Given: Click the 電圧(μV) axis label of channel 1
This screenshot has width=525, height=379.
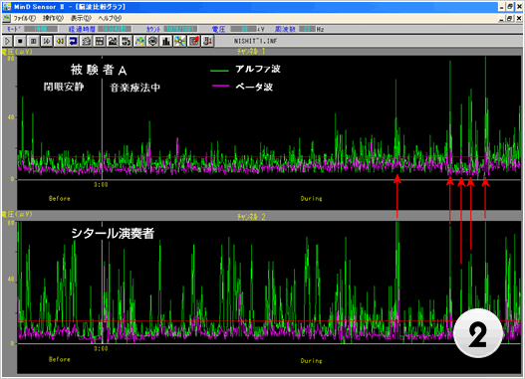Looking at the screenshot, I should click(17, 52).
